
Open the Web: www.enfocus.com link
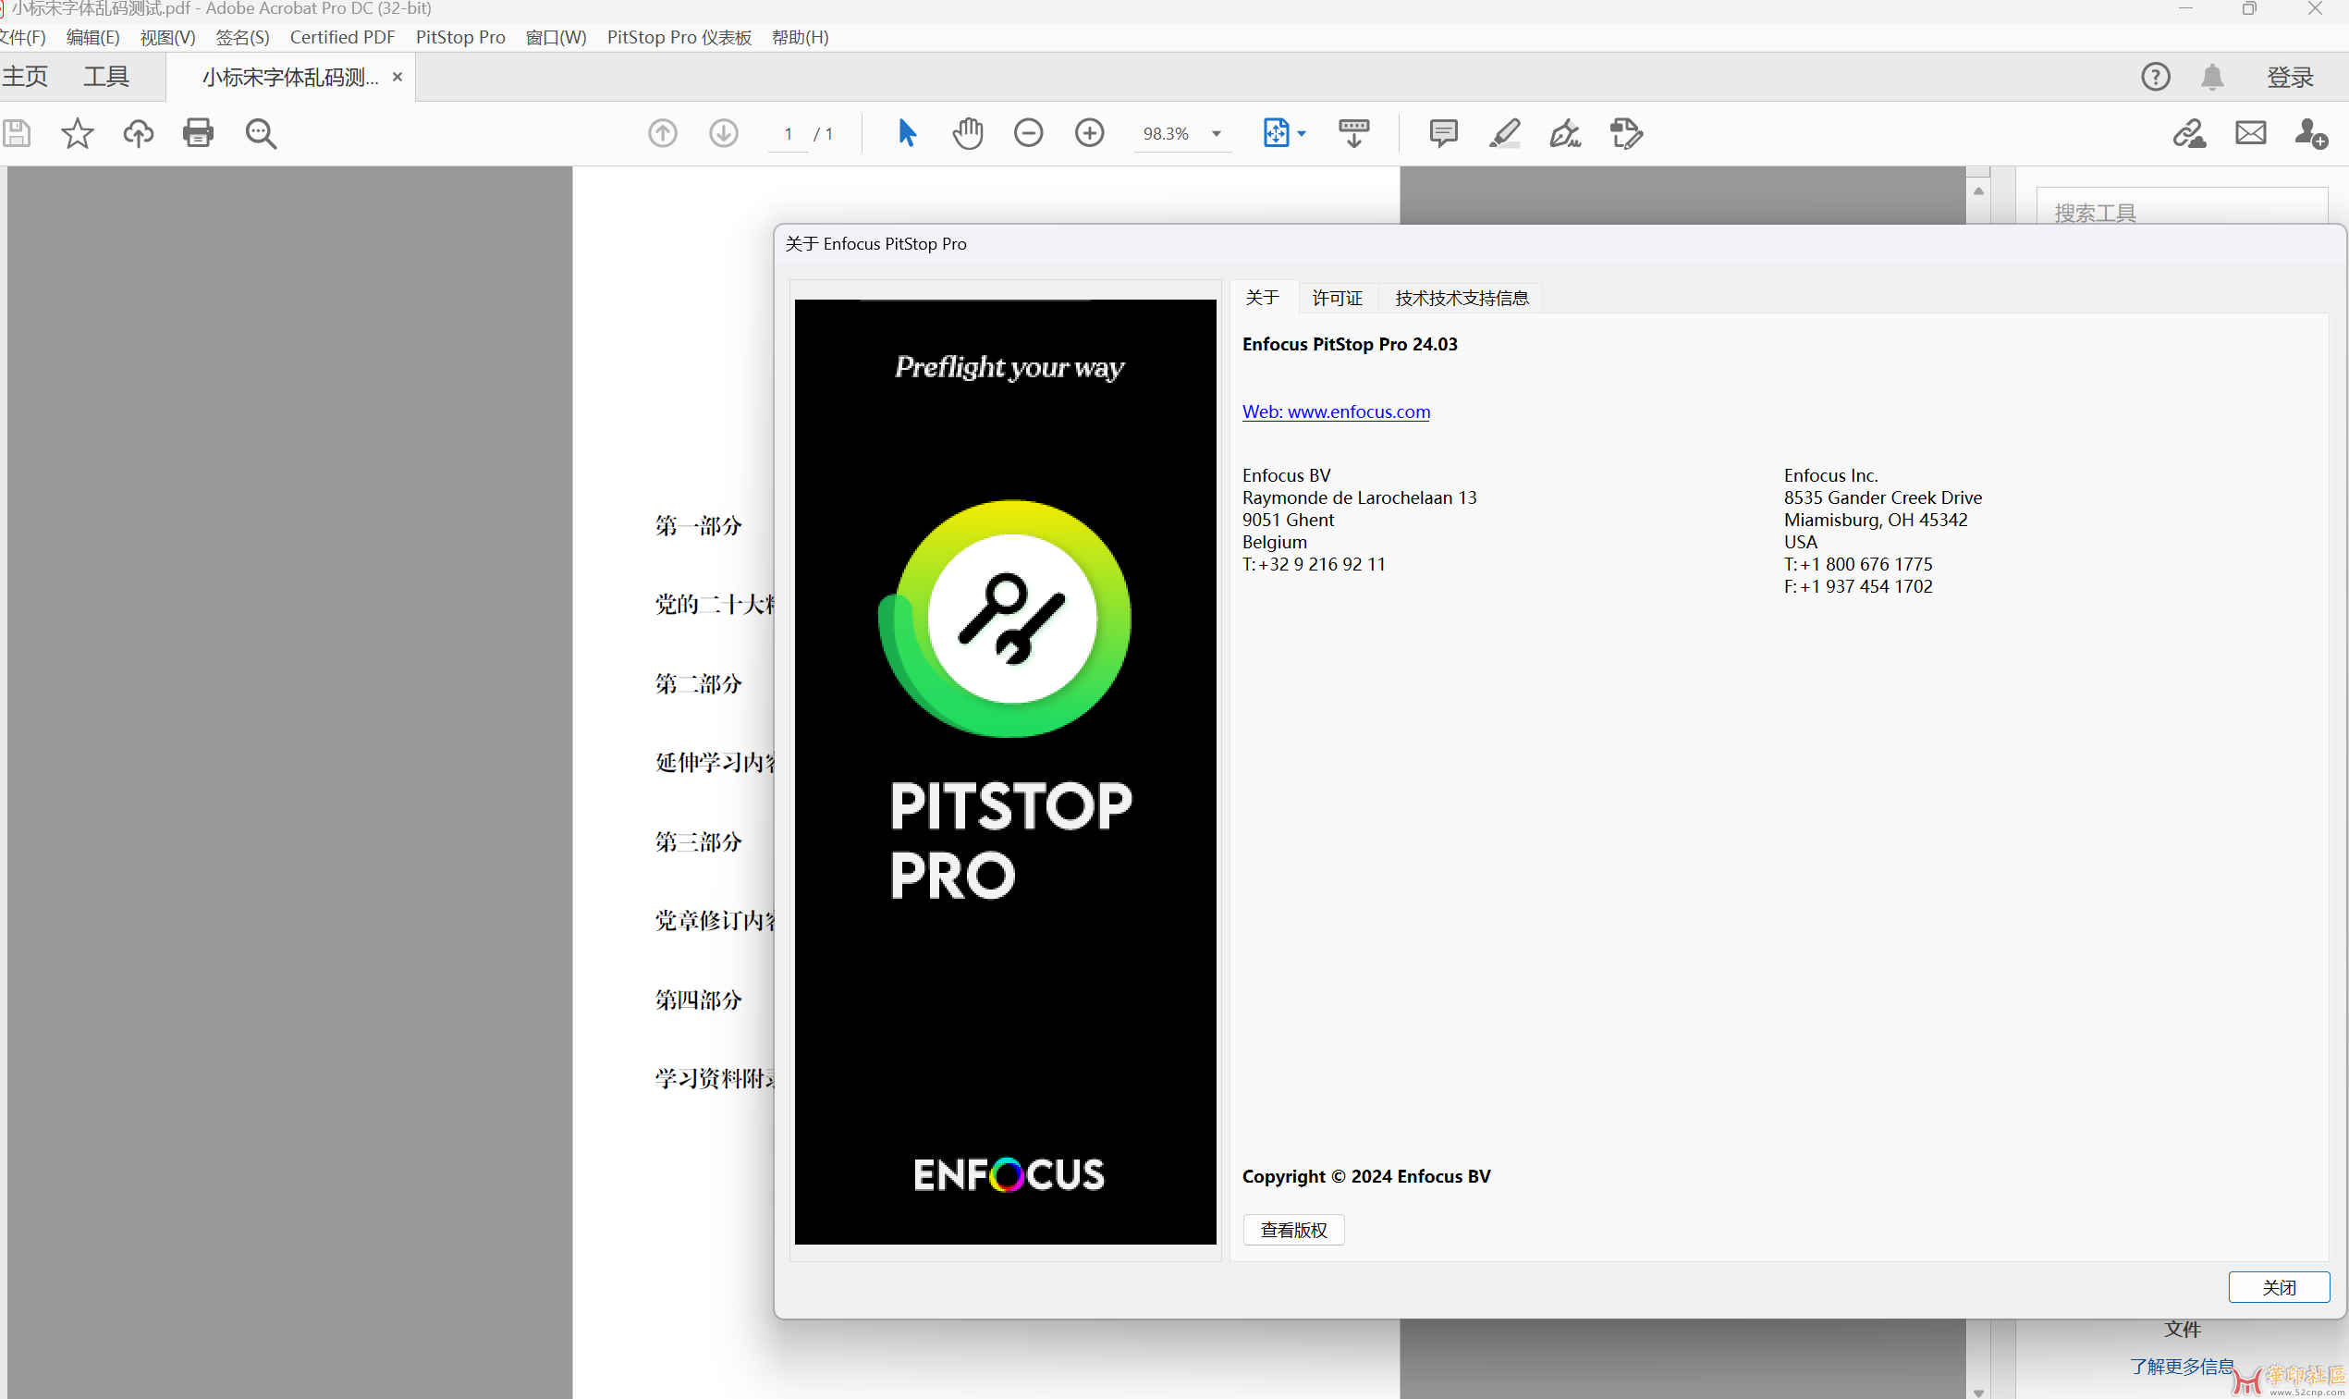tap(1335, 411)
